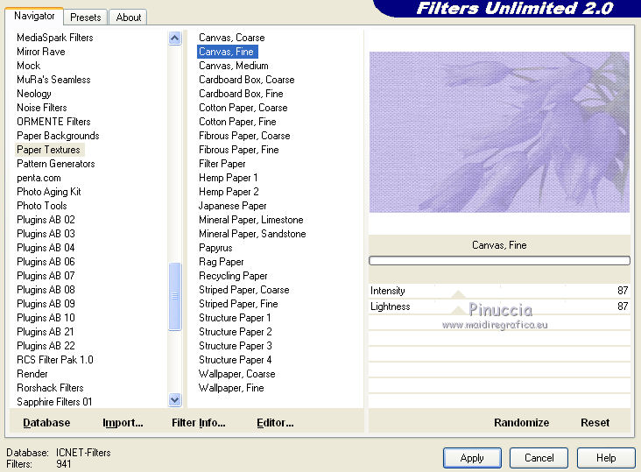The height and width of the screenshot is (472, 641).
Task: Open the About tab
Action: pos(129,18)
